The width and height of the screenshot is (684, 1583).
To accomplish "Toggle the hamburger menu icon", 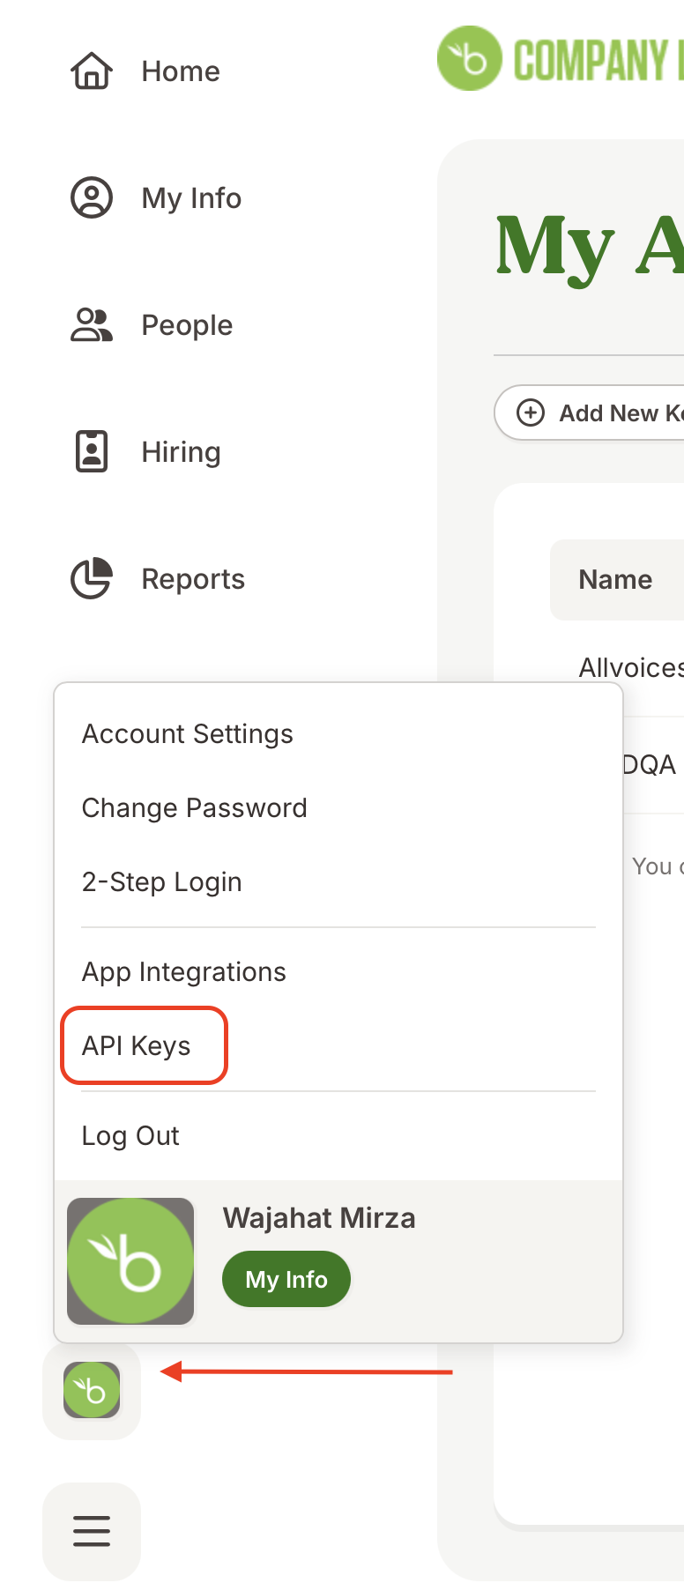I will point(92,1531).
